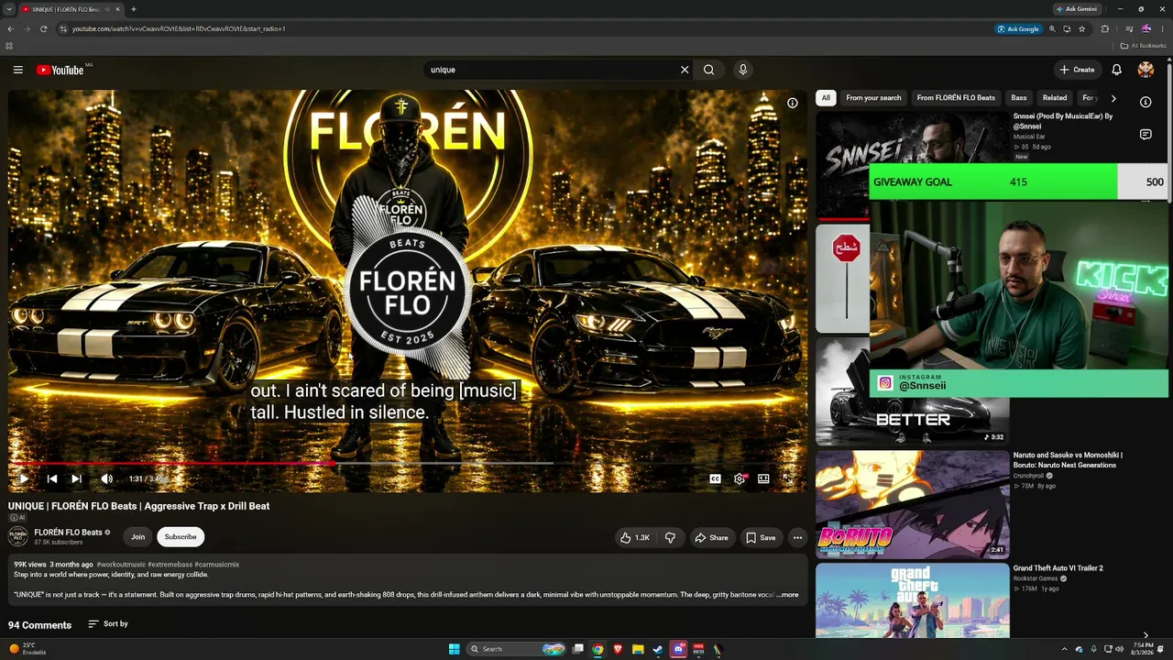Open a new Chrome tab
The width and height of the screenshot is (1173, 660).
[134, 9]
